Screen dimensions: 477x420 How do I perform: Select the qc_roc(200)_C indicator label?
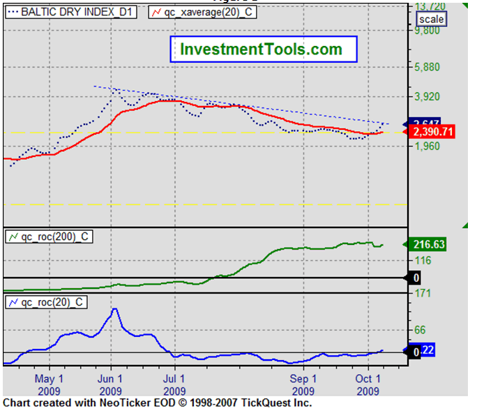[54, 237]
